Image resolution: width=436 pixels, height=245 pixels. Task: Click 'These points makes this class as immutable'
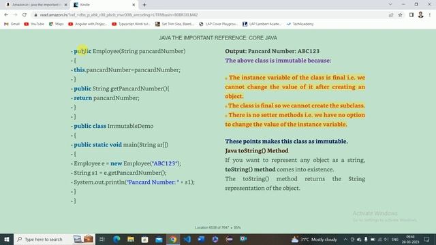(286, 141)
